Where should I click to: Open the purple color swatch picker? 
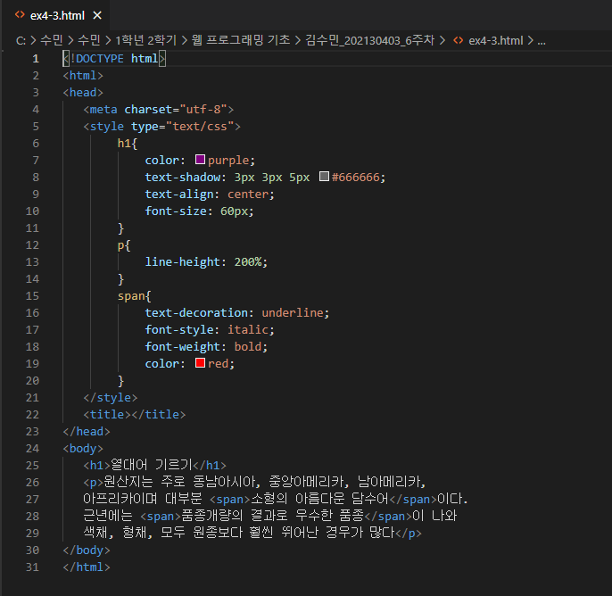(x=200, y=159)
